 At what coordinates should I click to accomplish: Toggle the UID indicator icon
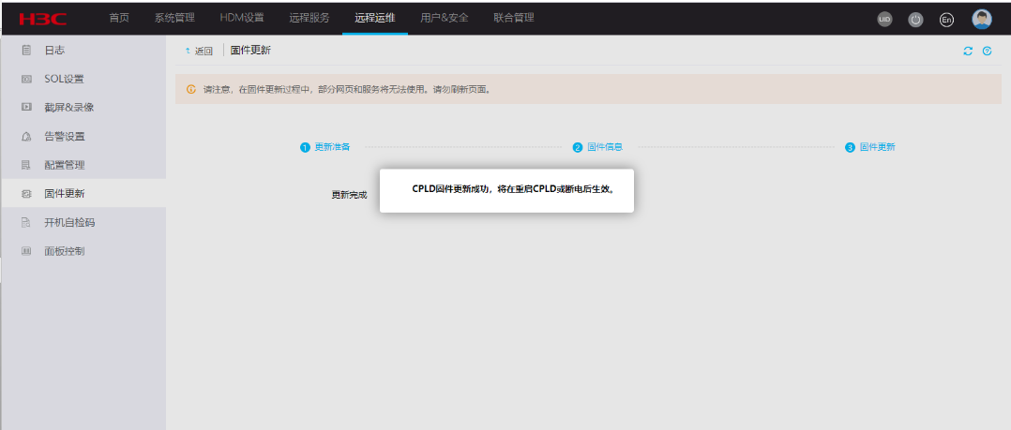point(884,20)
